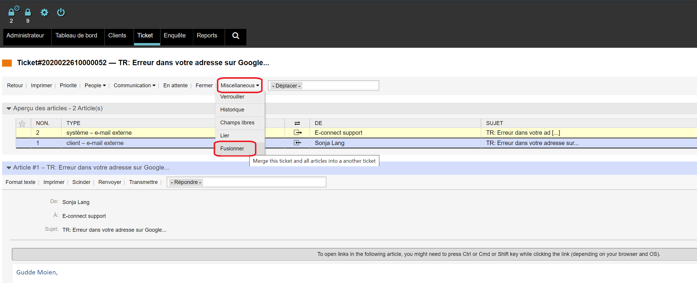
Task: Click the 'Gudde Moien,' message text
Action: click(37, 272)
